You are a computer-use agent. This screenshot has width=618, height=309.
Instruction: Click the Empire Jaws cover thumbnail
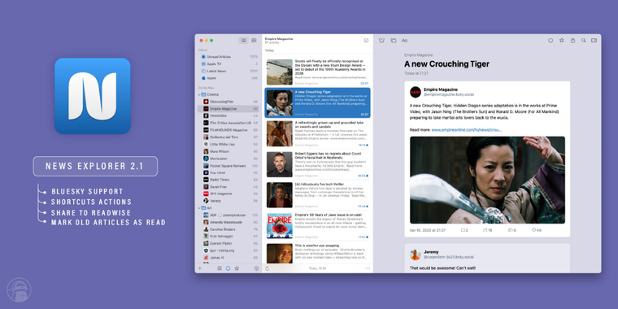[x=280, y=226]
